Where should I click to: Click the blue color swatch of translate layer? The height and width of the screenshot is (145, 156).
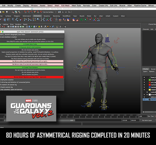tap(149, 87)
